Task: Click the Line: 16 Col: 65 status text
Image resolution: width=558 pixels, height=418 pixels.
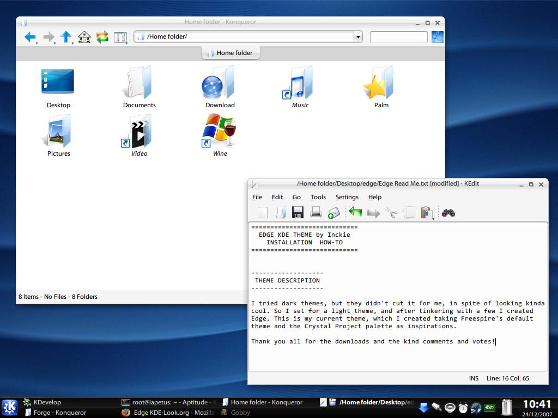Action: pyautogui.click(x=508, y=378)
